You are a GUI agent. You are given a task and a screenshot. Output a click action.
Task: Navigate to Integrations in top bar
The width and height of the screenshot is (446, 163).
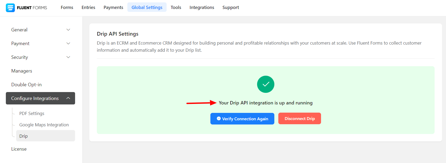tap(202, 7)
